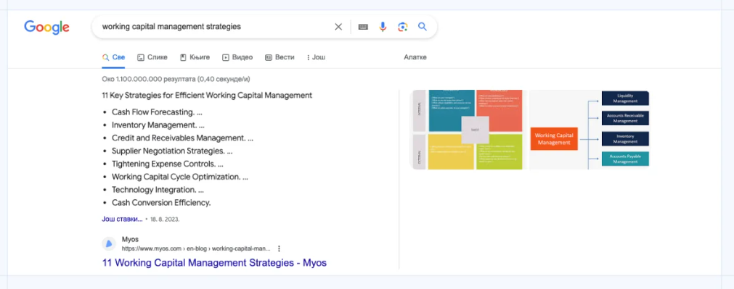Click the blue magnifier search button
Screen dimensions: 734x289
pos(423,27)
